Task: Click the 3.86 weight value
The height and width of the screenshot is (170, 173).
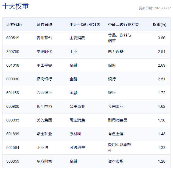Action: point(161,38)
